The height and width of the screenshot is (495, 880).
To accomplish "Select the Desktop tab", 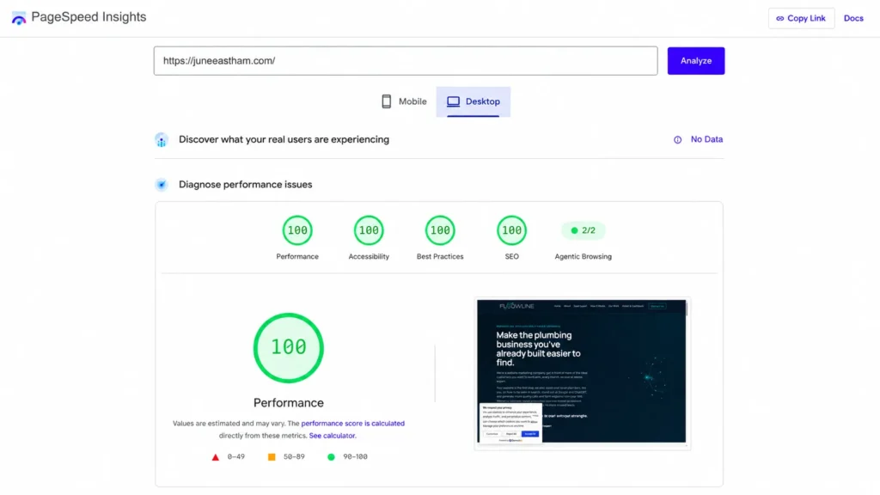I will [474, 101].
